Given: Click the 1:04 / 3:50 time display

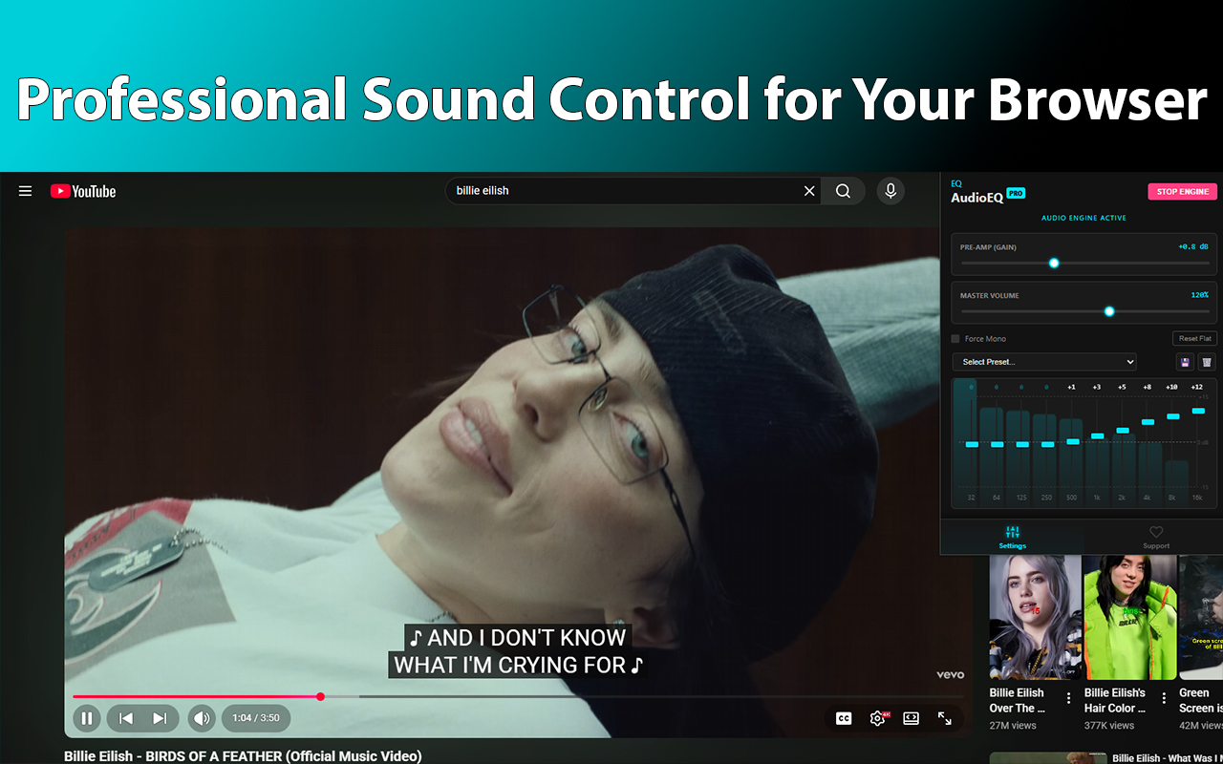Looking at the screenshot, I should [256, 718].
